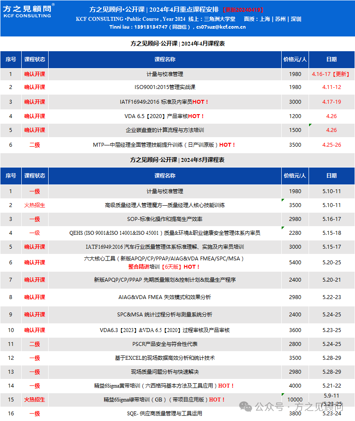Click 价格元/人 header of the May table
The image size is (355, 421).
(x=295, y=176)
